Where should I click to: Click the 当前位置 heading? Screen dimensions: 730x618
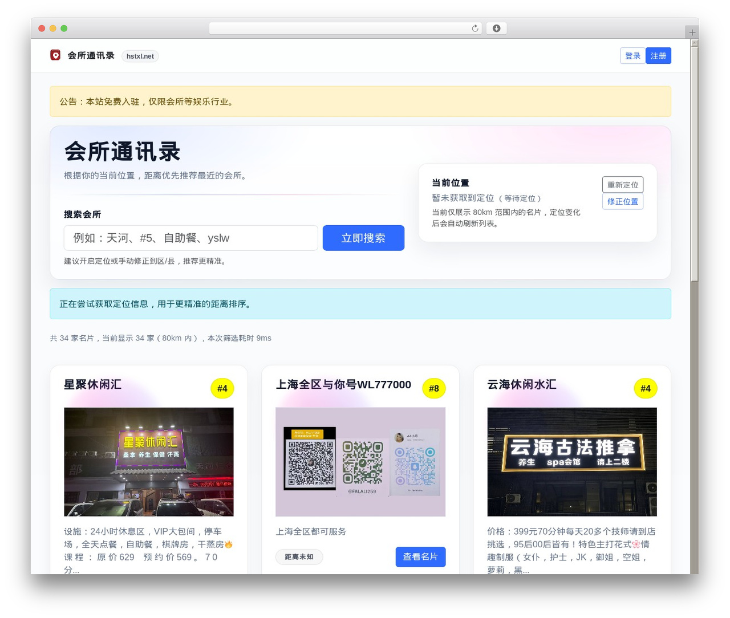click(x=451, y=183)
